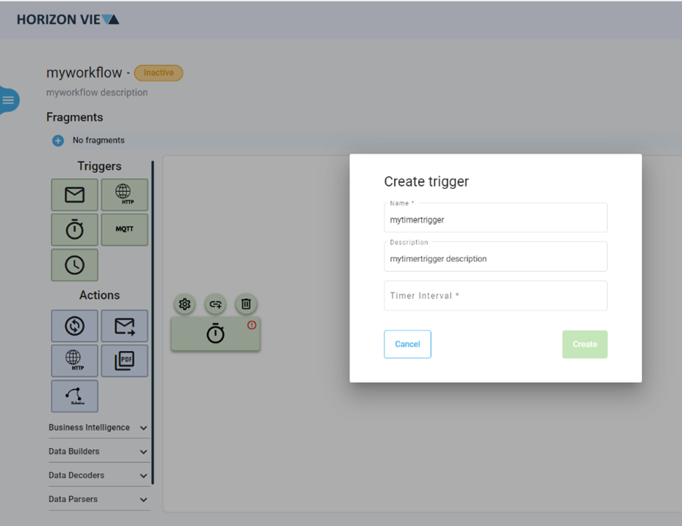
Task: Click the Inactive status badge
Action: click(158, 72)
